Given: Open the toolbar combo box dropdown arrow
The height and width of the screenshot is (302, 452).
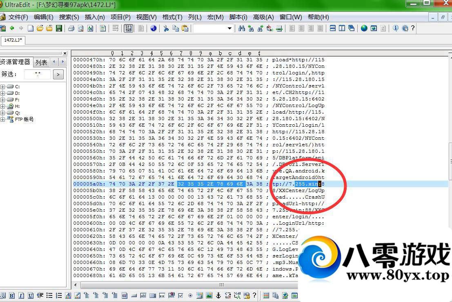Looking at the screenshot, I should point(229,28).
